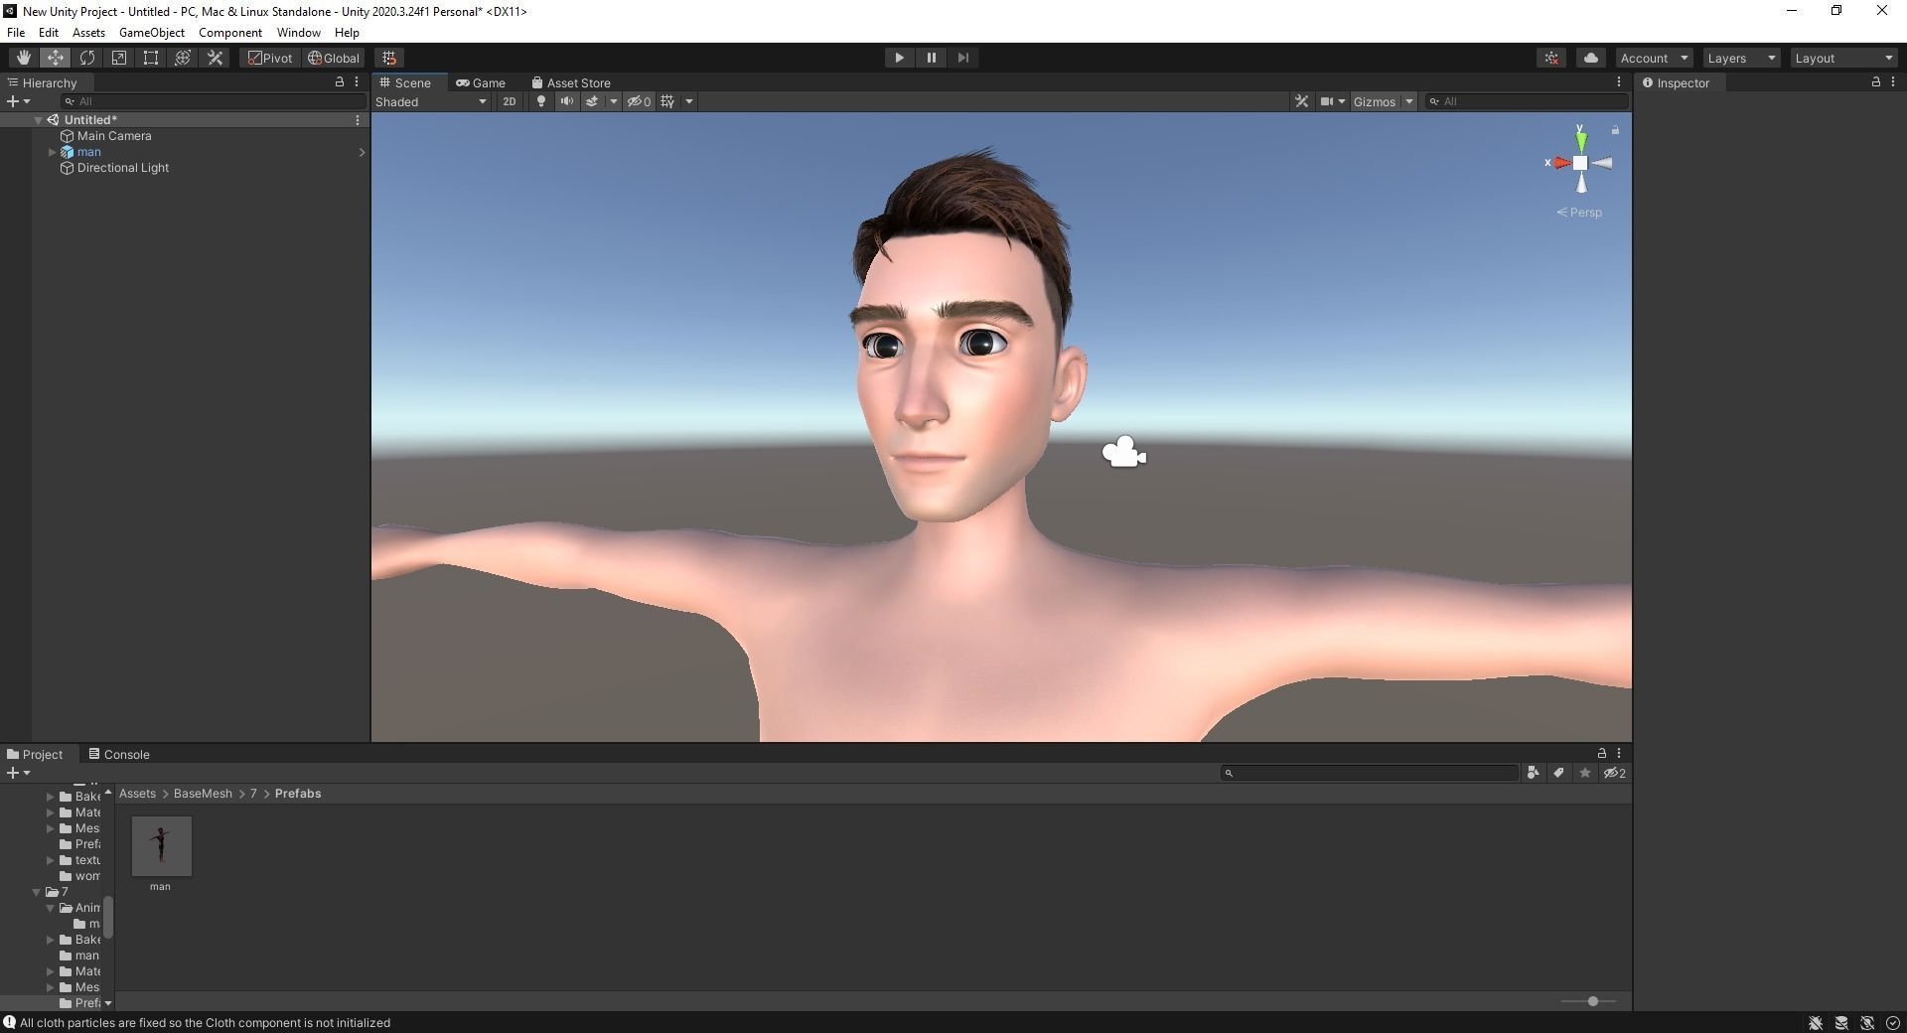Click the Pause button
The image size is (1907, 1033).
pos(931,58)
